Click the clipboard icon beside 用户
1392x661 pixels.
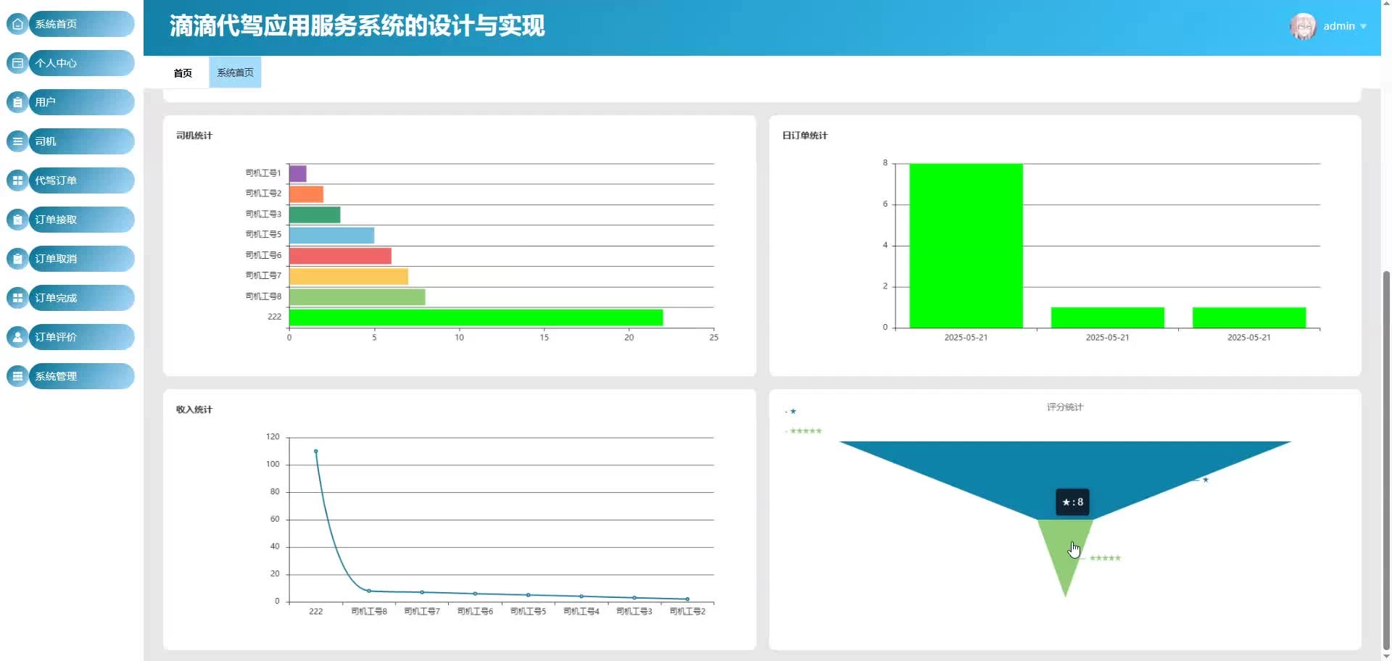(17, 102)
